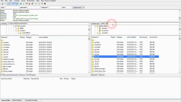Open the binoculars file search icon

pos(45,4)
